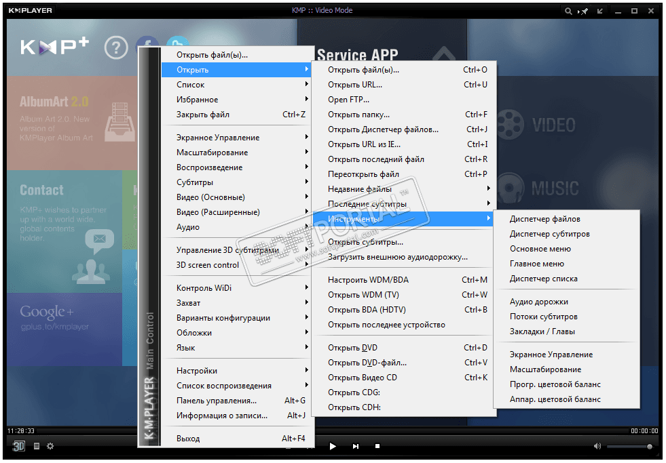Open the control box gear icon
The image size is (666, 463).
50,446
